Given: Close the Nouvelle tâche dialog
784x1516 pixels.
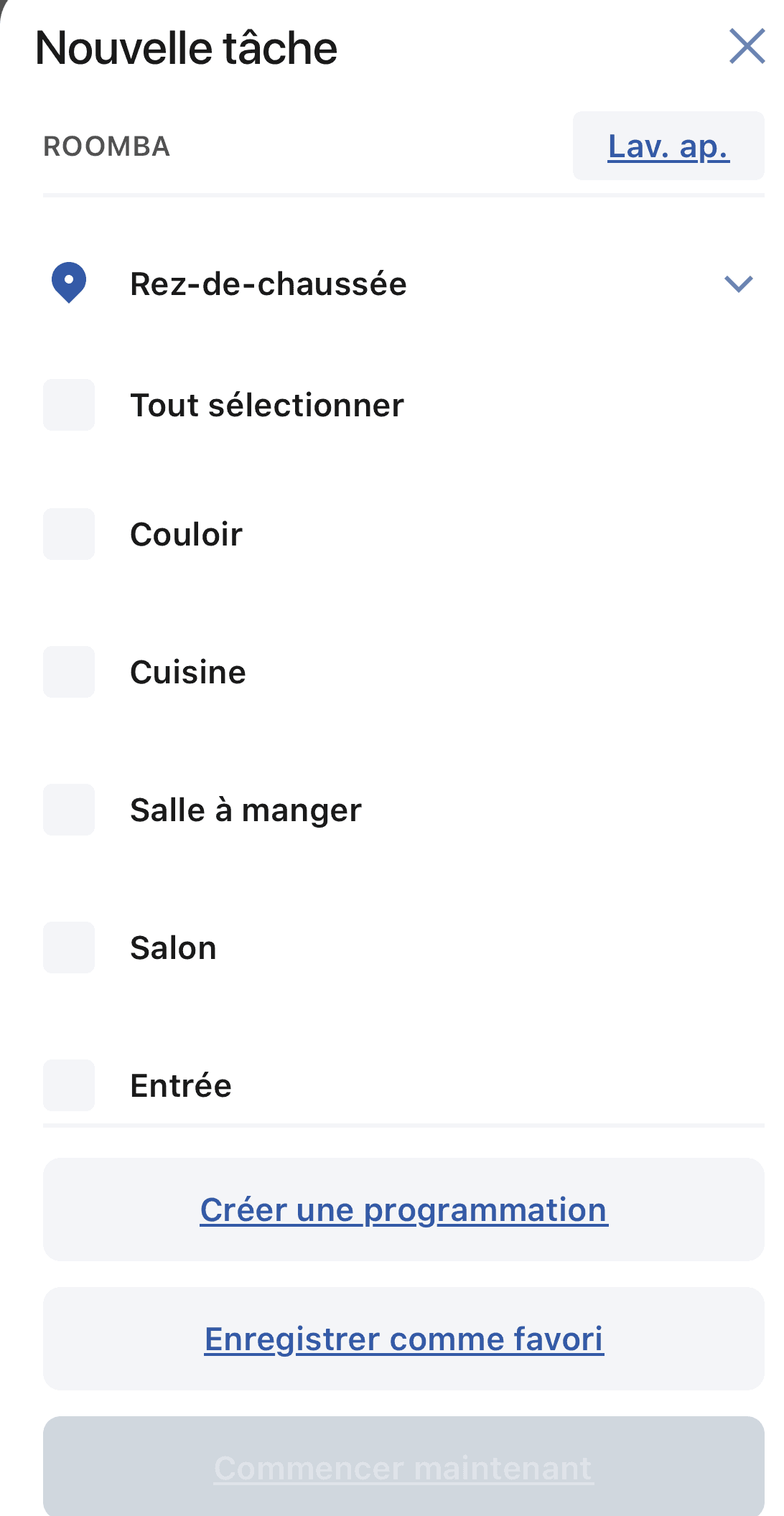Looking at the screenshot, I should point(747,47).
